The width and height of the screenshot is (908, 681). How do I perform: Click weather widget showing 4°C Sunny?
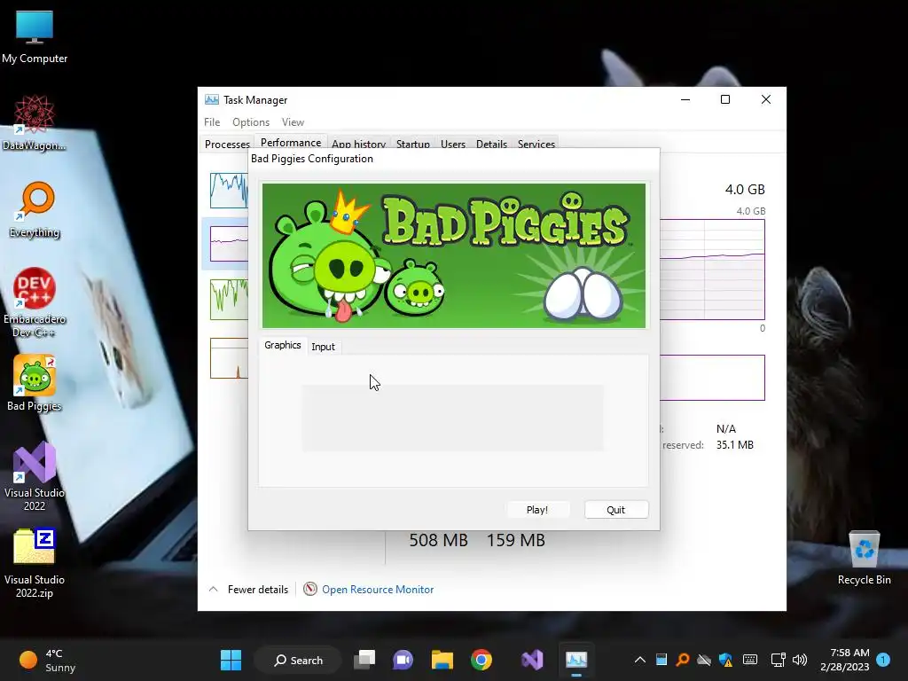tap(48, 660)
